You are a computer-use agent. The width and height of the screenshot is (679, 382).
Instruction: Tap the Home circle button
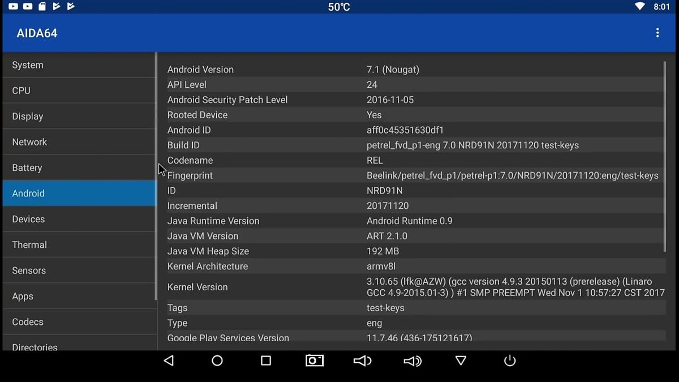217,360
